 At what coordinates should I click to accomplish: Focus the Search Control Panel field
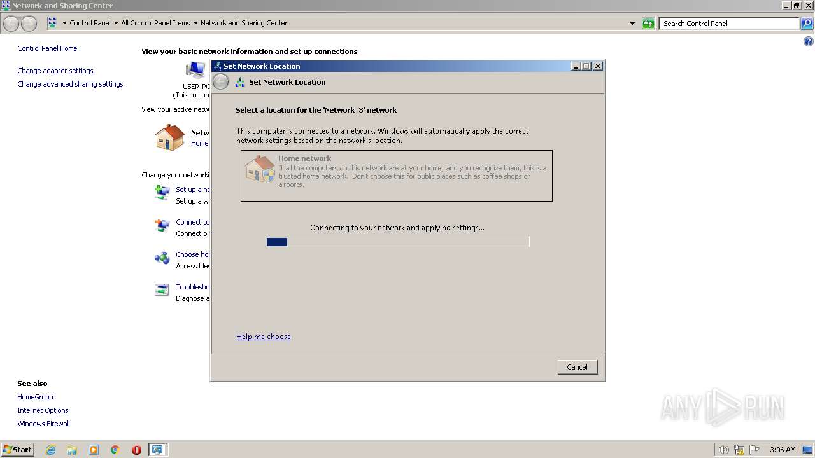(x=729, y=24)
